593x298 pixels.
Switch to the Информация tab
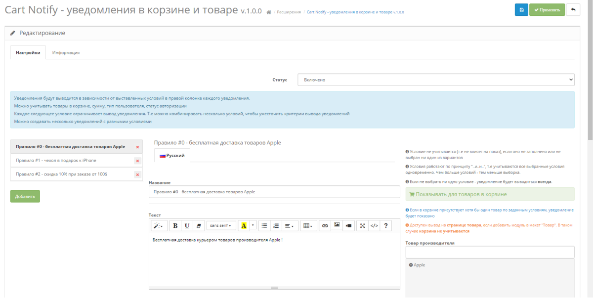pyautogui.click(x=66, y=52)
